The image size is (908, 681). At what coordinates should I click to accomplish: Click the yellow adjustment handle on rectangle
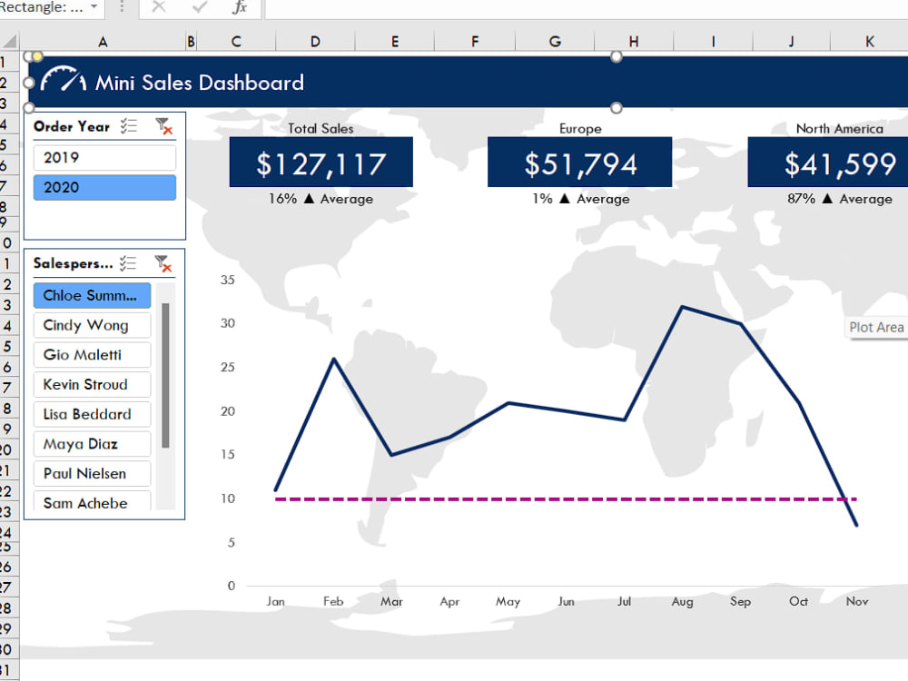pyautogui.click(x=37, y=56)
